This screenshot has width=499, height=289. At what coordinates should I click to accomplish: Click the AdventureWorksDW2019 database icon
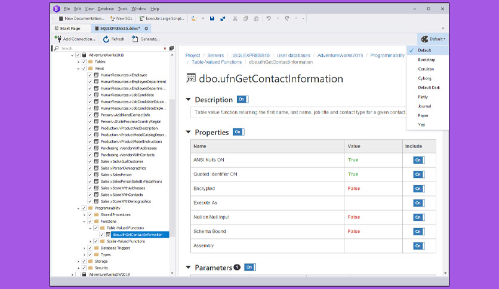84,274
